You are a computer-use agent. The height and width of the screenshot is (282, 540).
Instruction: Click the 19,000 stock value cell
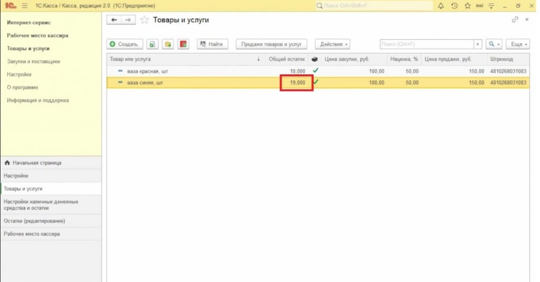(x=297, y=83)
